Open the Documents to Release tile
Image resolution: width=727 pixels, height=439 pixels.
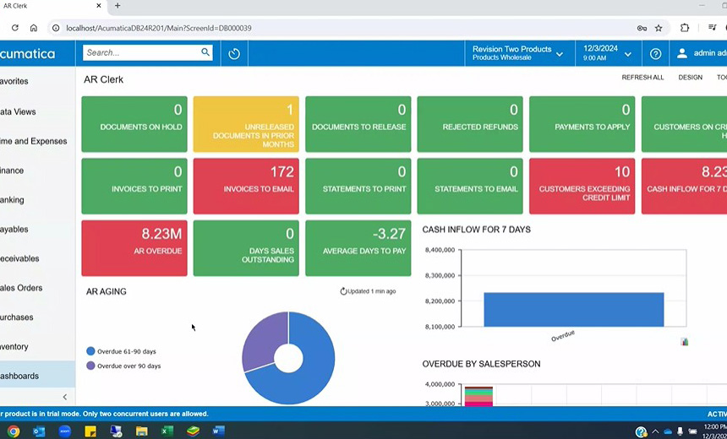click(x=358, y=124)
